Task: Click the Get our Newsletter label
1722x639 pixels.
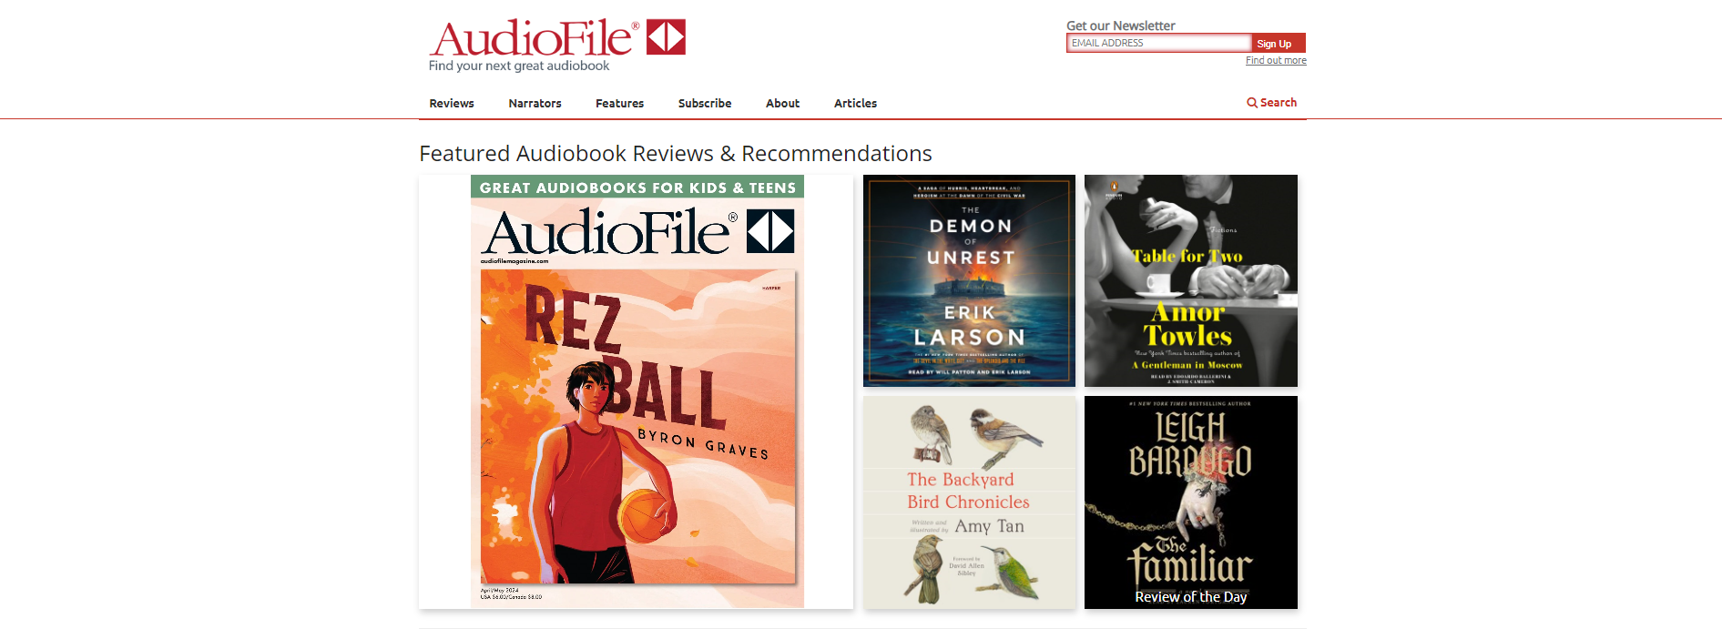Action: [x=1121, y=25]
